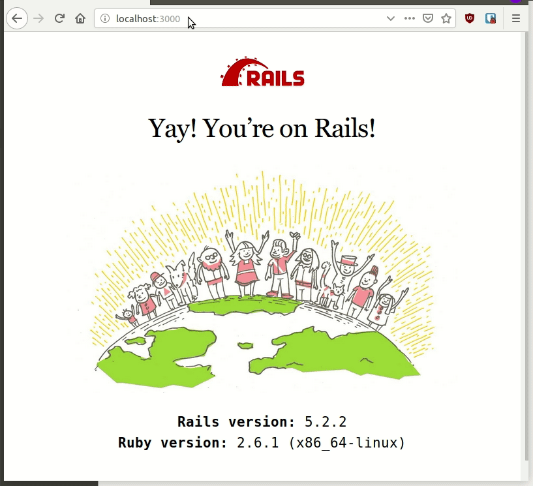The image size is (533, 486).
Task: Click the forward navigation arrow
Action: 38,18
